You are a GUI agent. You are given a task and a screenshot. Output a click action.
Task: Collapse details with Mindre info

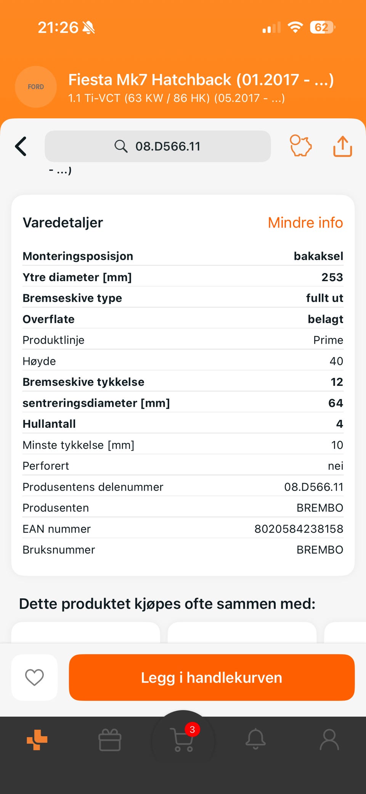(x=305, y=222)
